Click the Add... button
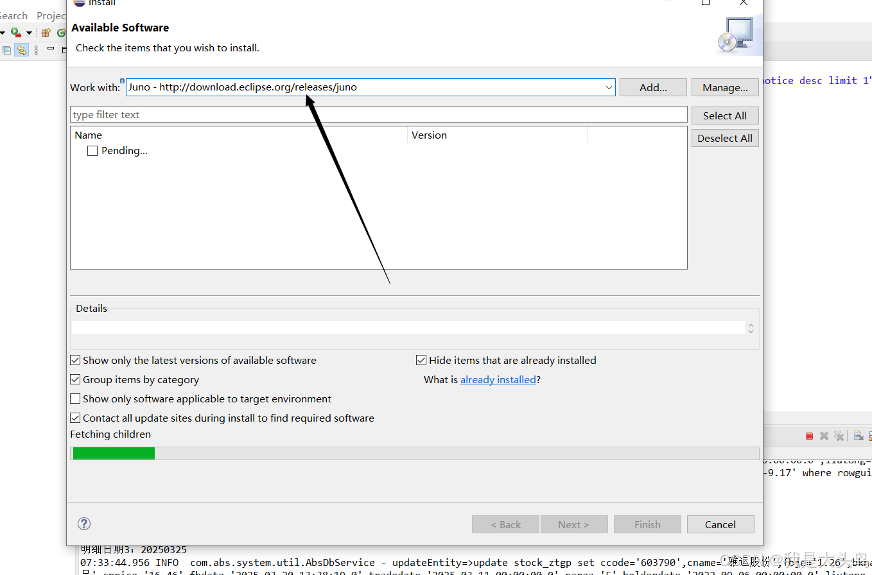This screenshot has height=575, width=872. point(653,87)
